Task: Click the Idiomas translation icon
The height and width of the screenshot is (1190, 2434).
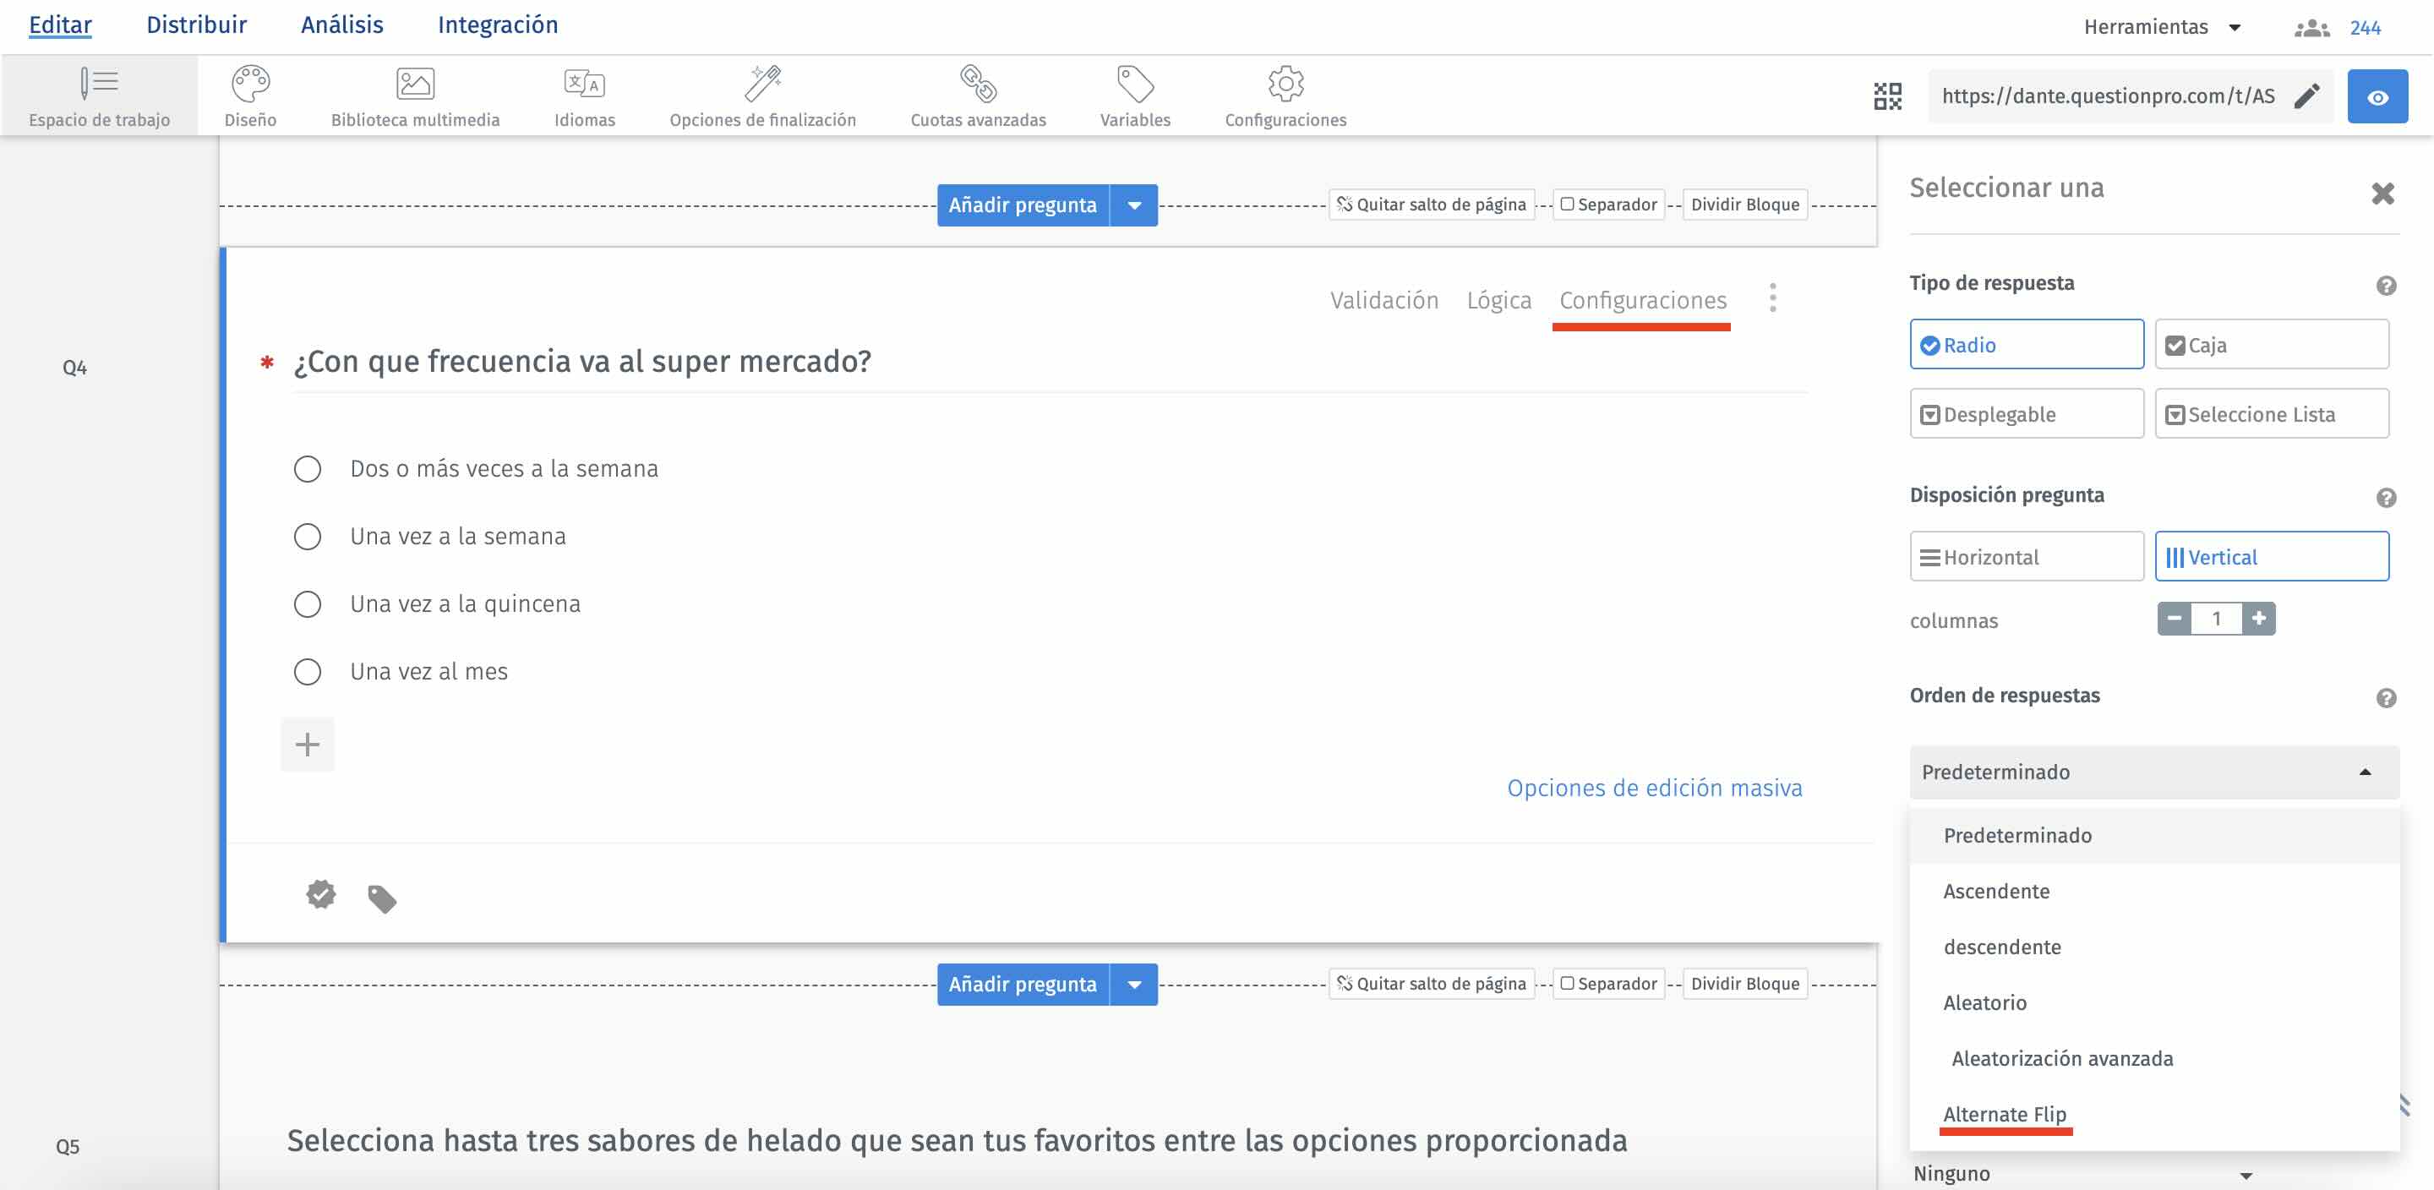Action: (x=584, y=85)
